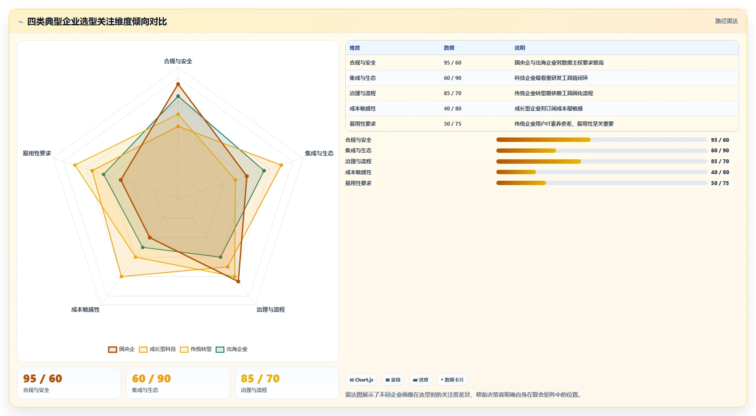
Task: Click radar axis label 成本敏感性
Action: click(86, 310)
